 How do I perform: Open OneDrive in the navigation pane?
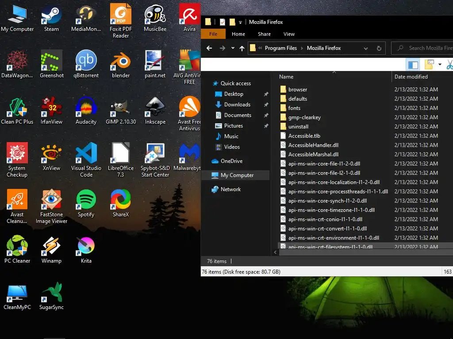231,161
